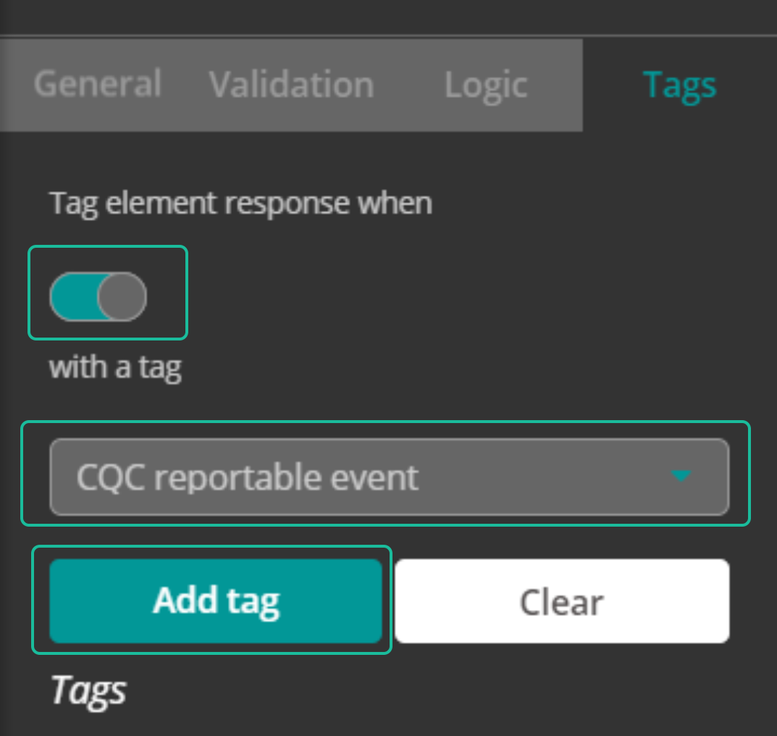777x736 pixels.
Task: Expand the tag selection list via caret
Action: [681, 476]
